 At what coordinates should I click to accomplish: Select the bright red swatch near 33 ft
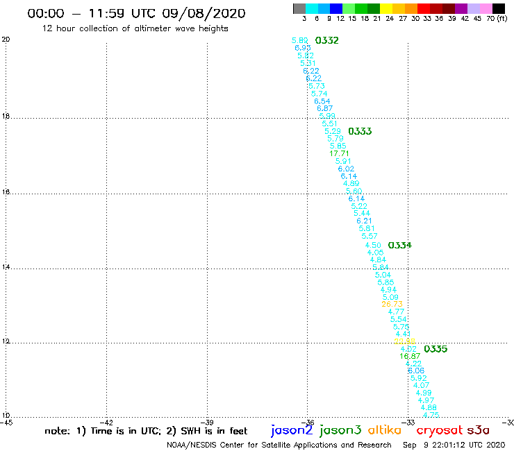[x=423, y=8]
